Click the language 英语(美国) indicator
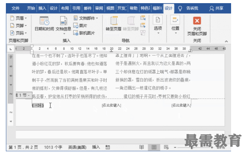 click(77, 147)
